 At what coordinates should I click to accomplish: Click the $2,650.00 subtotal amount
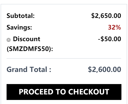pos(106,16)
